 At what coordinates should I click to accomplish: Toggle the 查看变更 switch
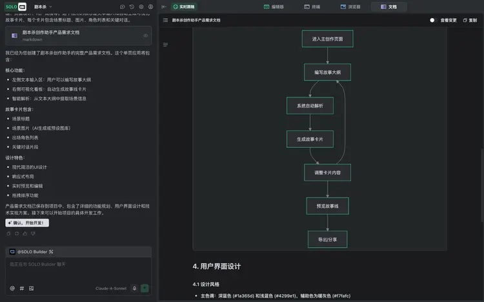433,20
